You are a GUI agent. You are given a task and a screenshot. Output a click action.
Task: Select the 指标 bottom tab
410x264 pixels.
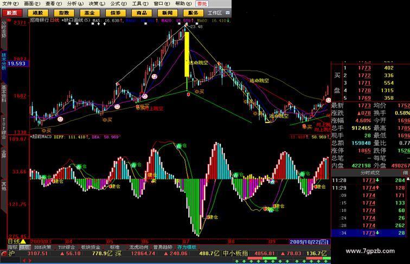point(12,247)
